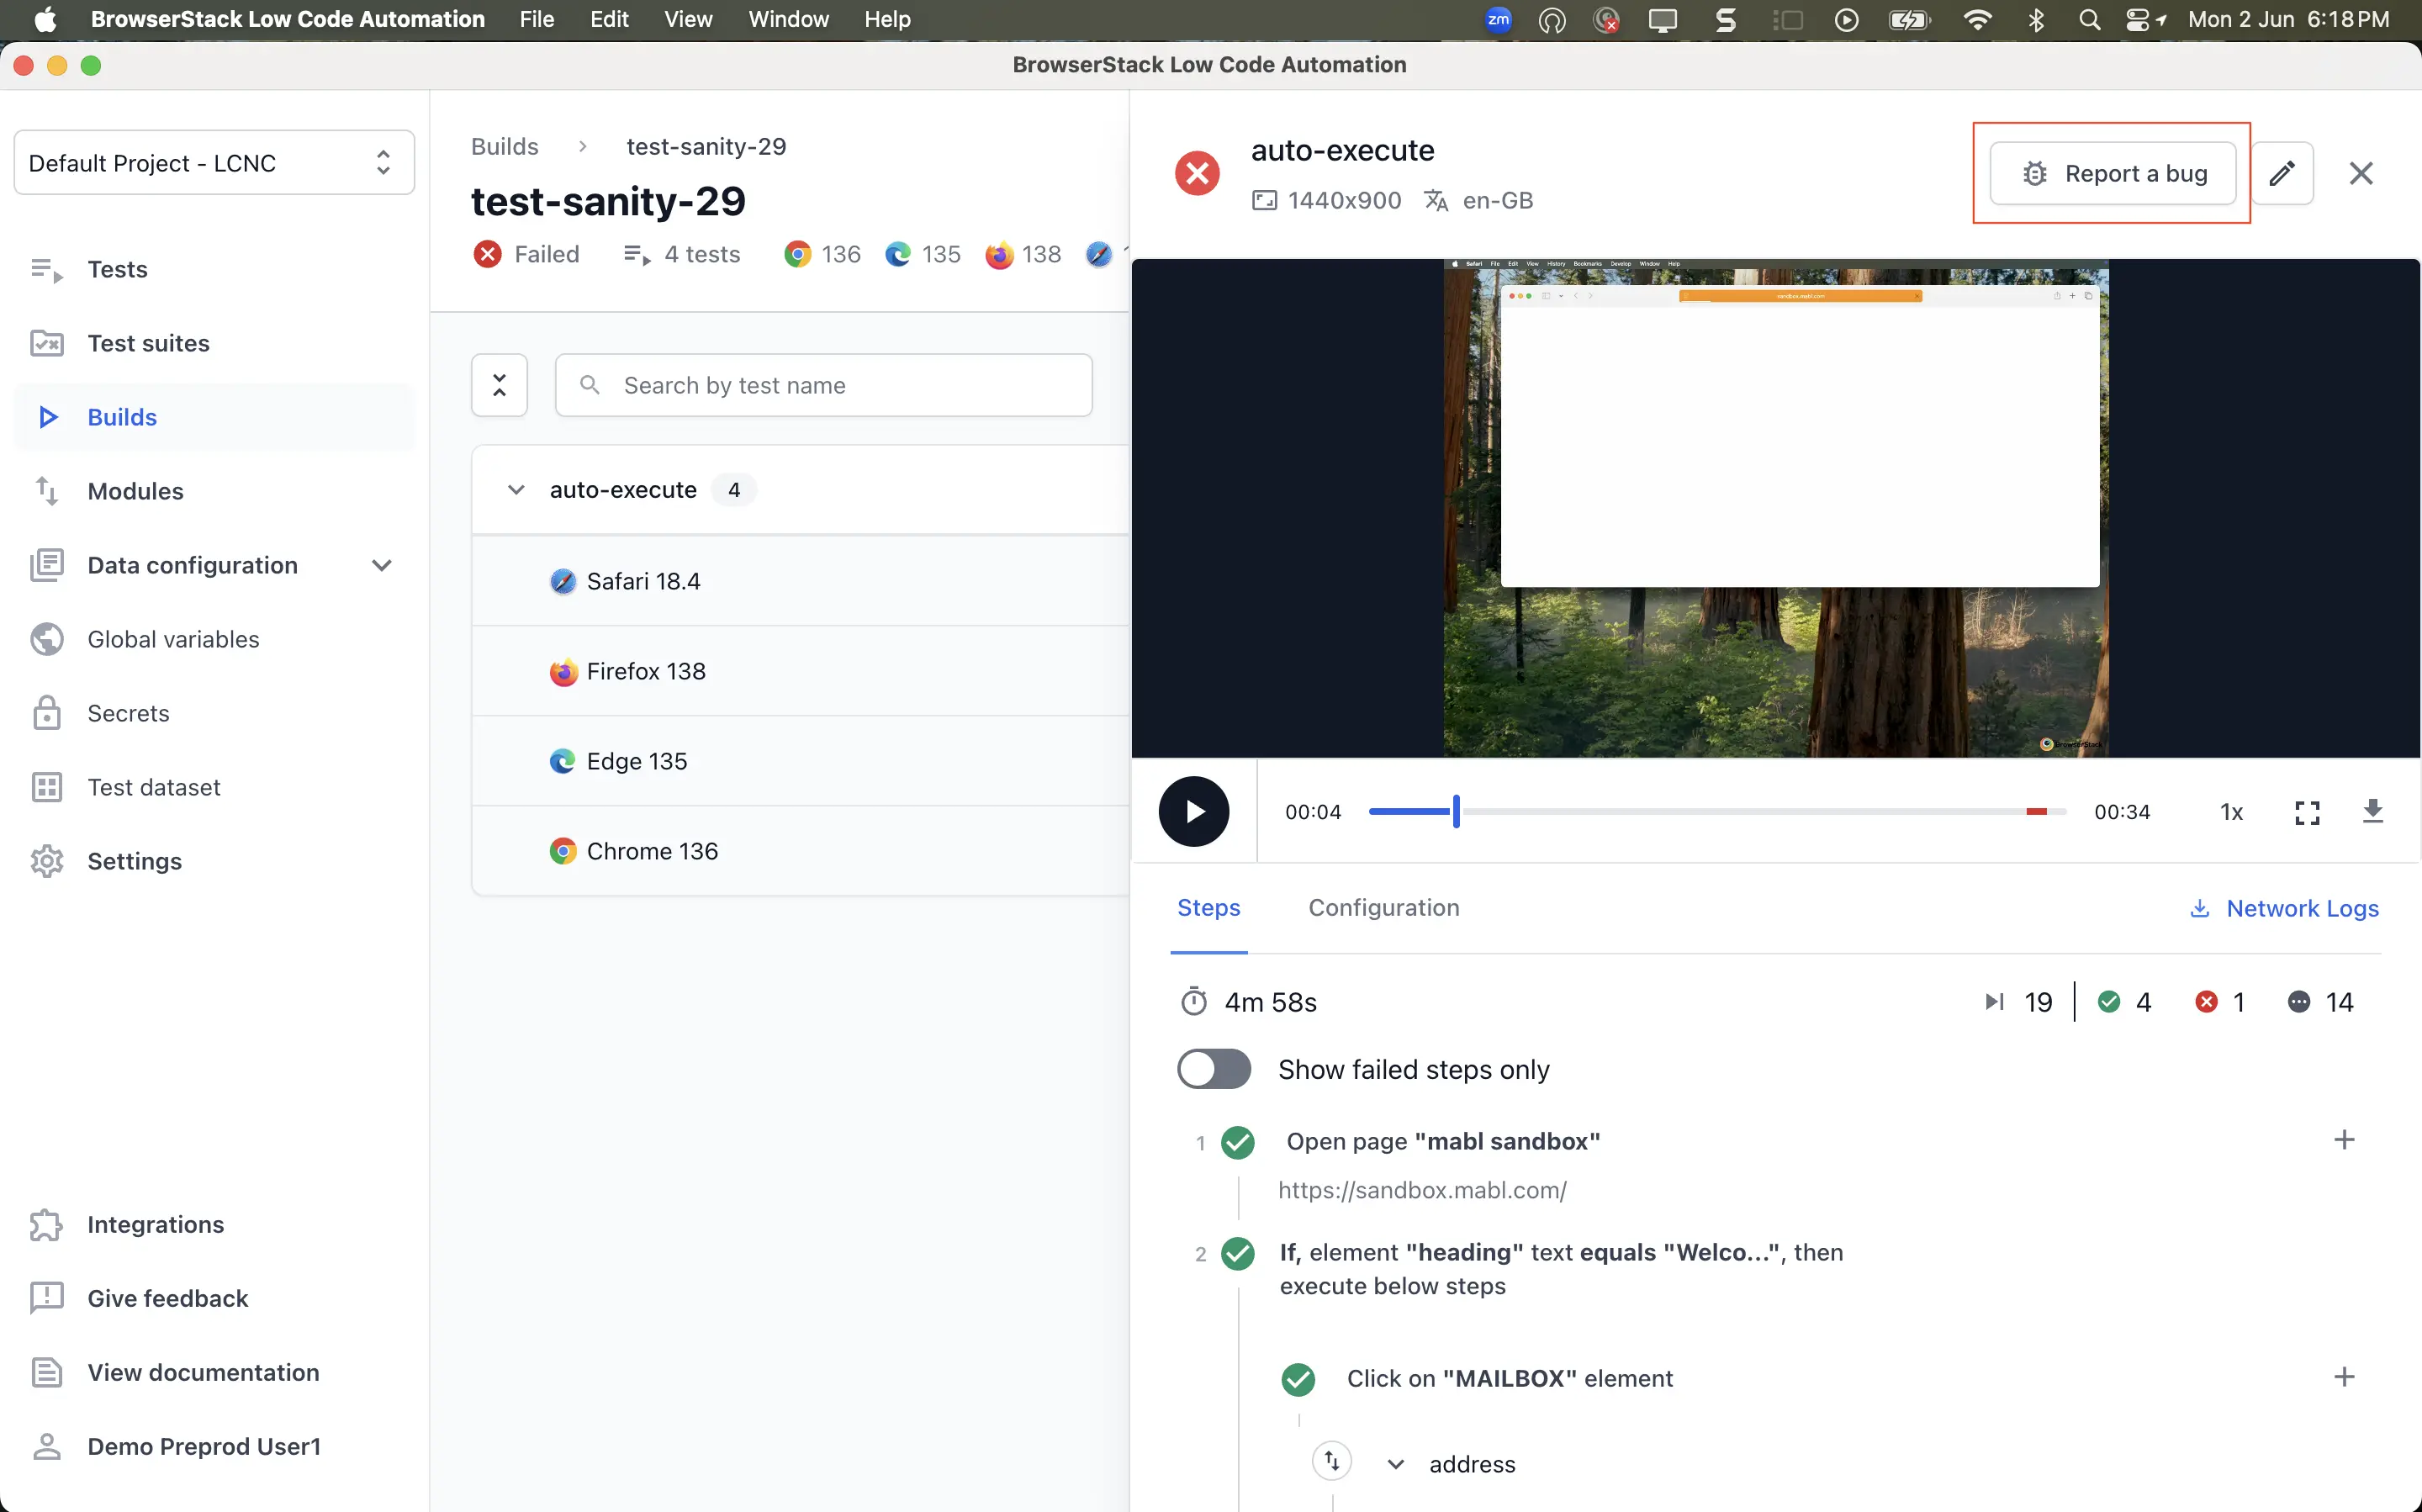Switch to the Steps tab
This screenshot has height=1512, width=2422.
(x=1208, y=907)
